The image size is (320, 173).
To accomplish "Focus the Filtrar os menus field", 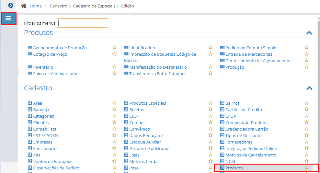I will (x=82, y=23).
